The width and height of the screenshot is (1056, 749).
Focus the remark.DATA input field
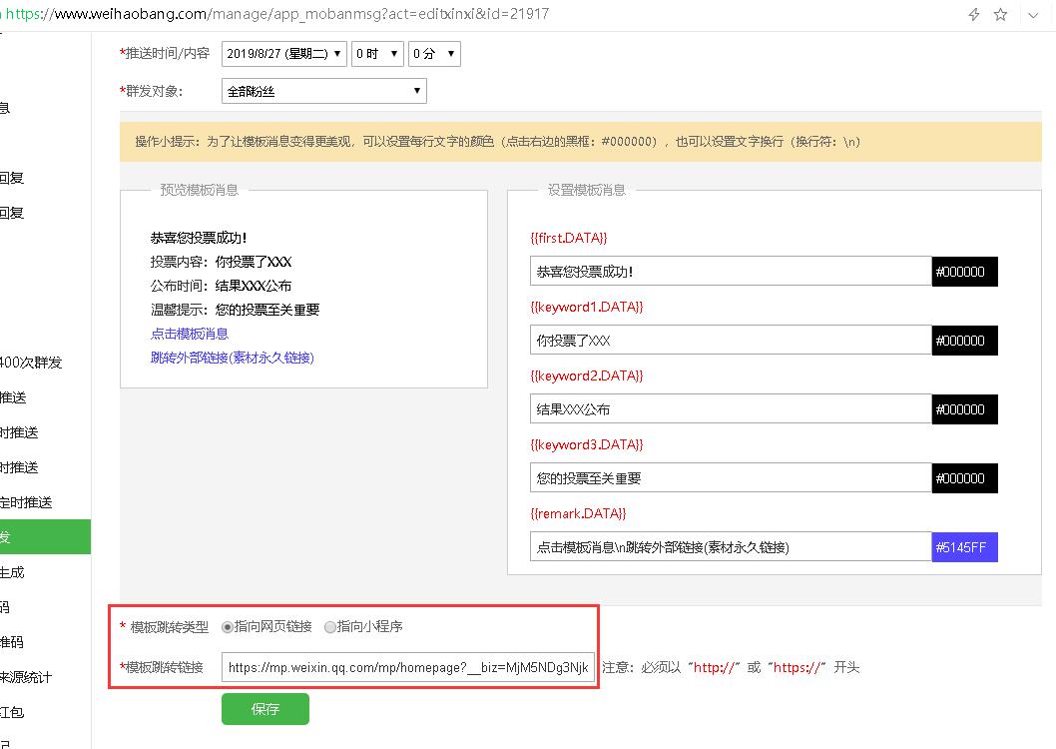pyautogui.click(x=731, y=547)
